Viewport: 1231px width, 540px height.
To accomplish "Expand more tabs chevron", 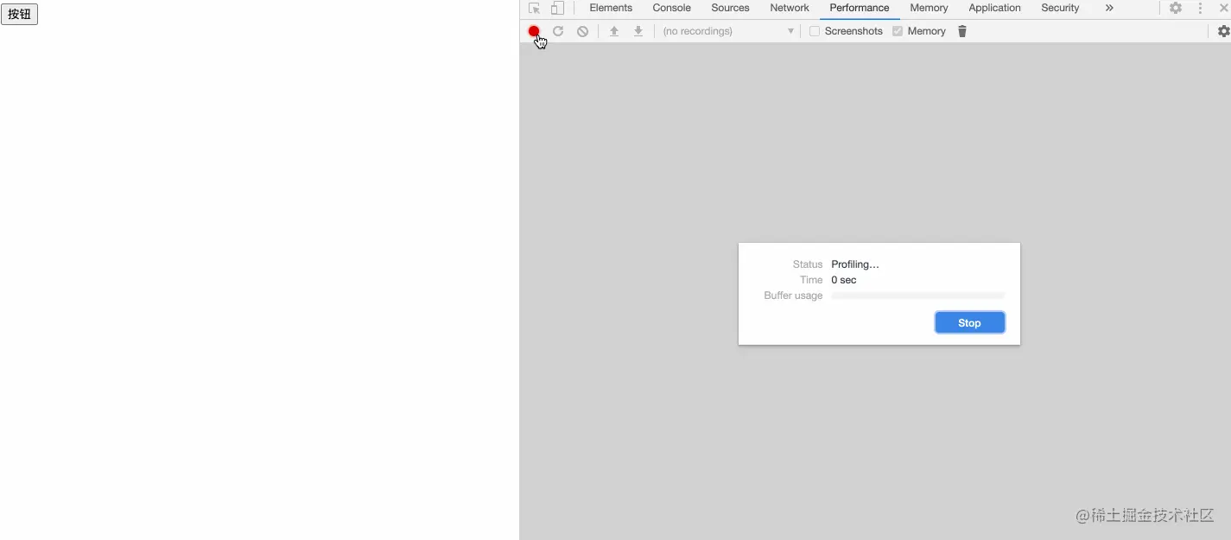I will [x=1109, y=8].
